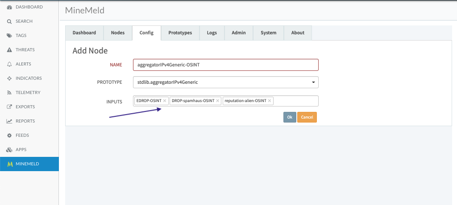The width and height of the screenshot is (457, 205).
Task: Click the Telemetry feed icon
Action: [9, 93]
